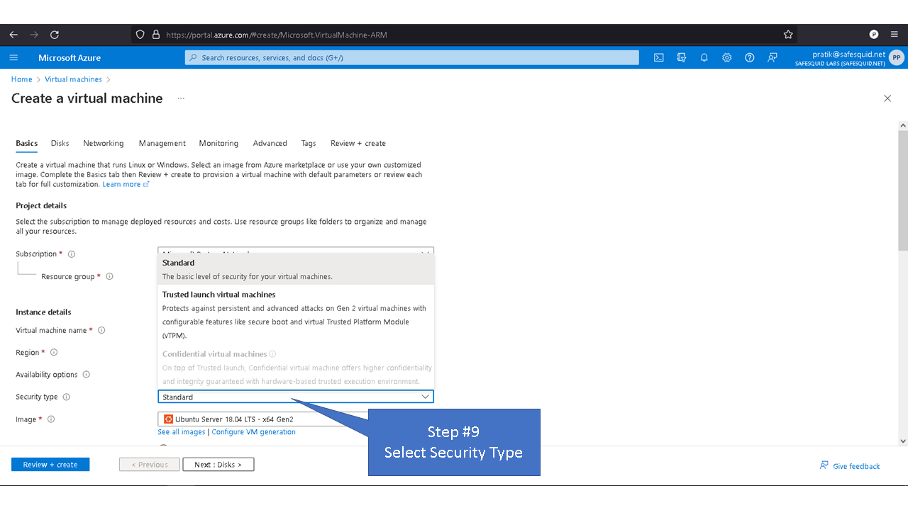Open the Give feedback link
Image resolution: width=908 pixels, height=510 pixels.
850,466
